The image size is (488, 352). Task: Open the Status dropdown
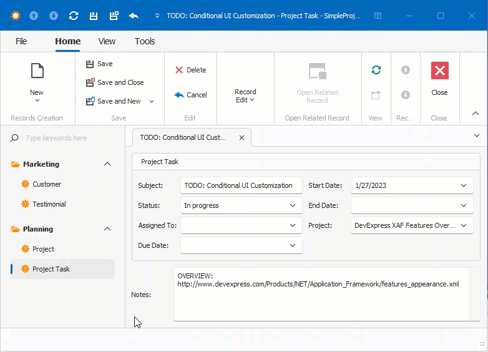(293, 205)
